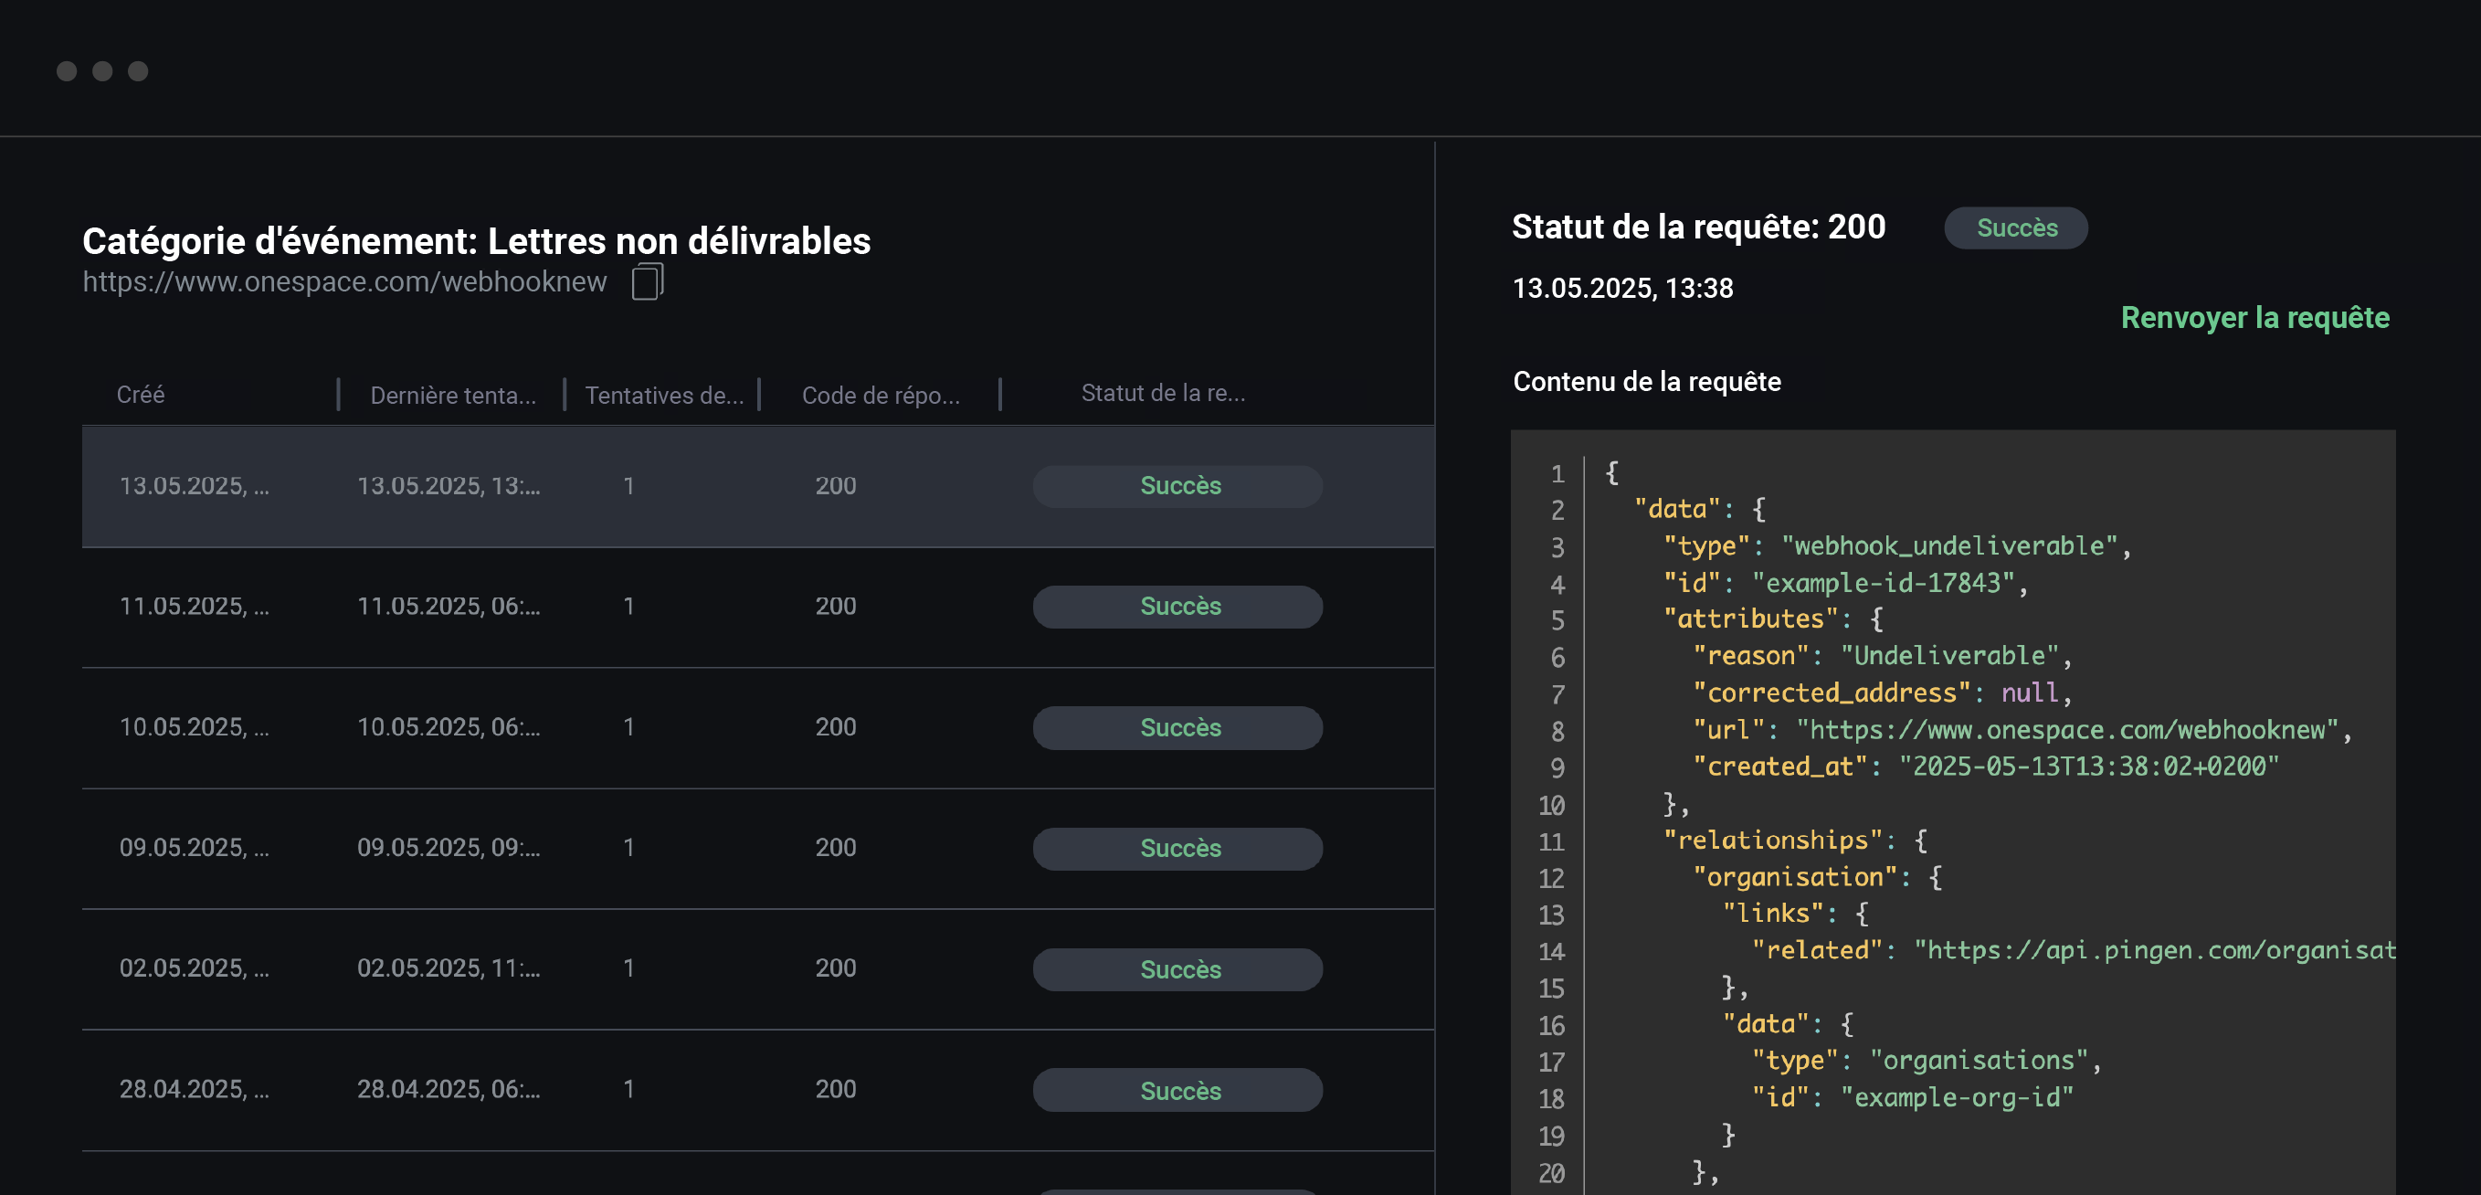Click the rightmost window control dot

138,70
